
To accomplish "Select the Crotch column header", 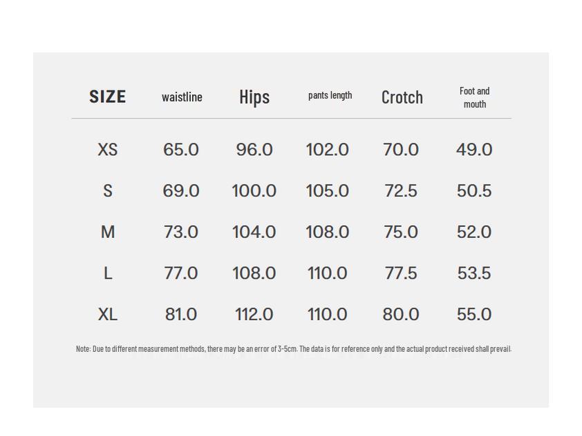I will pyautogui.click(x=402, y=97).
